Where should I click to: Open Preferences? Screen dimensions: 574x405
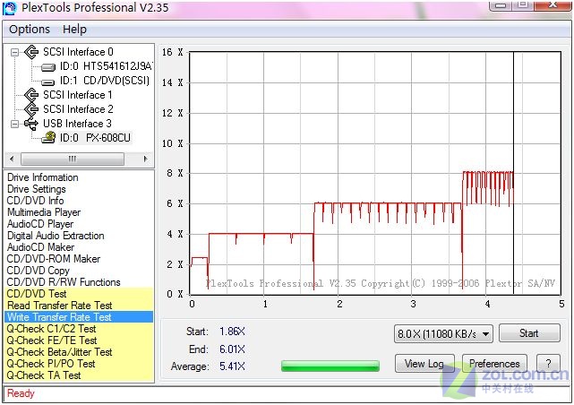coord(494,364)
